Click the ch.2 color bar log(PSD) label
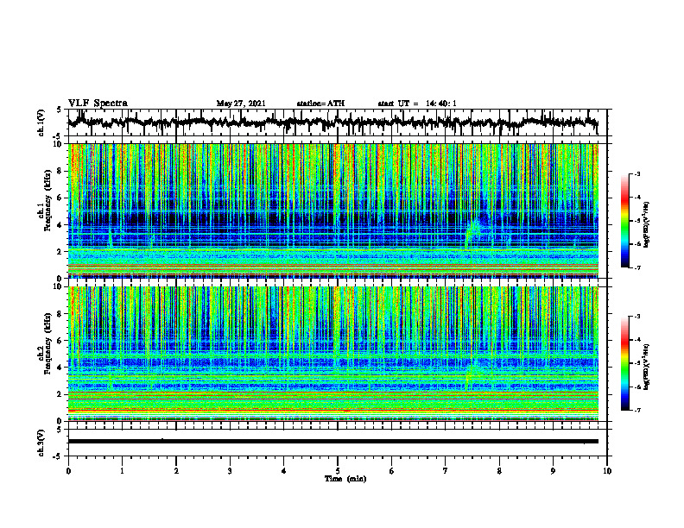This screenshot has height=528, width=684. click(647, 367)
